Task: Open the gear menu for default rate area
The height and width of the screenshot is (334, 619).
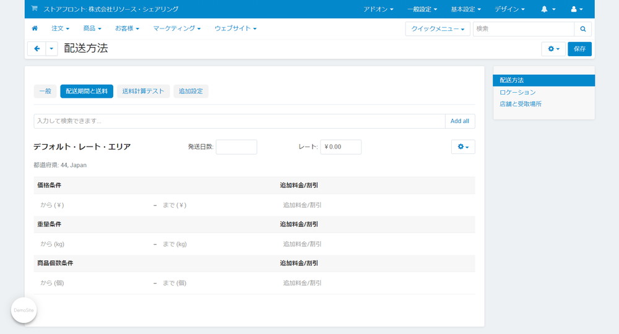Action: point(463,147)
